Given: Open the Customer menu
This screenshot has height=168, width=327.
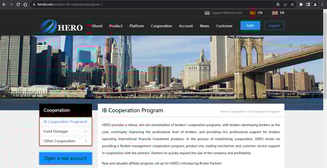Looking at the screenshot, I should 224,26.
